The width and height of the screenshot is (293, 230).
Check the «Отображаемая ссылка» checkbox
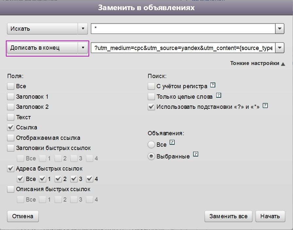point(11,138)
